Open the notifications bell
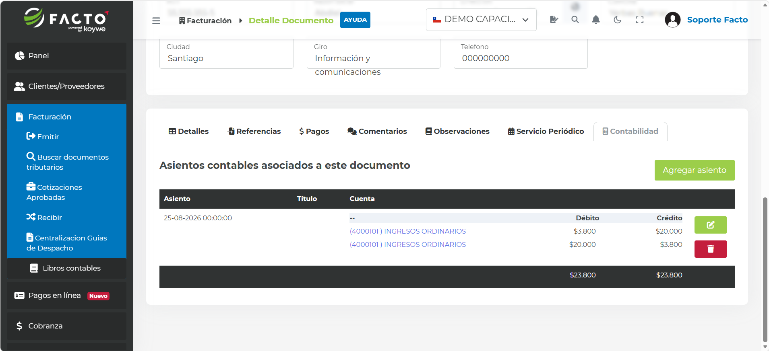The width and height of the screenshot is (769, 351). coord(596,20)
